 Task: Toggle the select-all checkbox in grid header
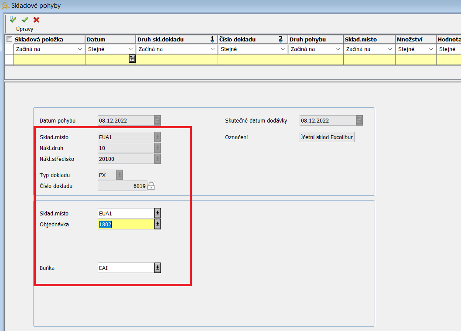click(x=9, y=39)
